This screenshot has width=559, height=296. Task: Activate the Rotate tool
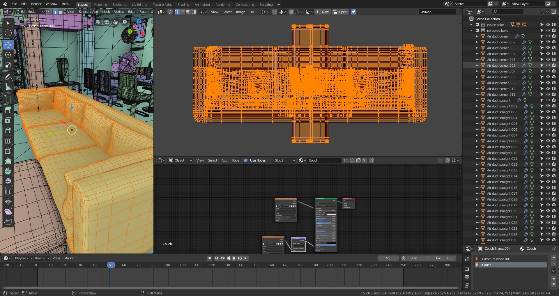pyautogui.click(x=8, y=55)
